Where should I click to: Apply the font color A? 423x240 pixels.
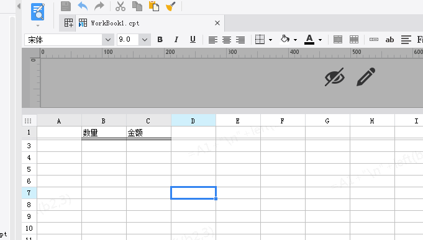pyautogui.click(x=309, y=40)
